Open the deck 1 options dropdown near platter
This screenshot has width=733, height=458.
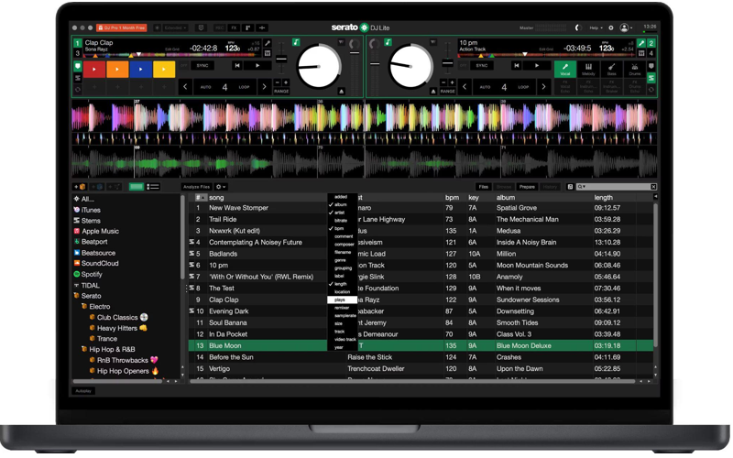coord(341,42)
